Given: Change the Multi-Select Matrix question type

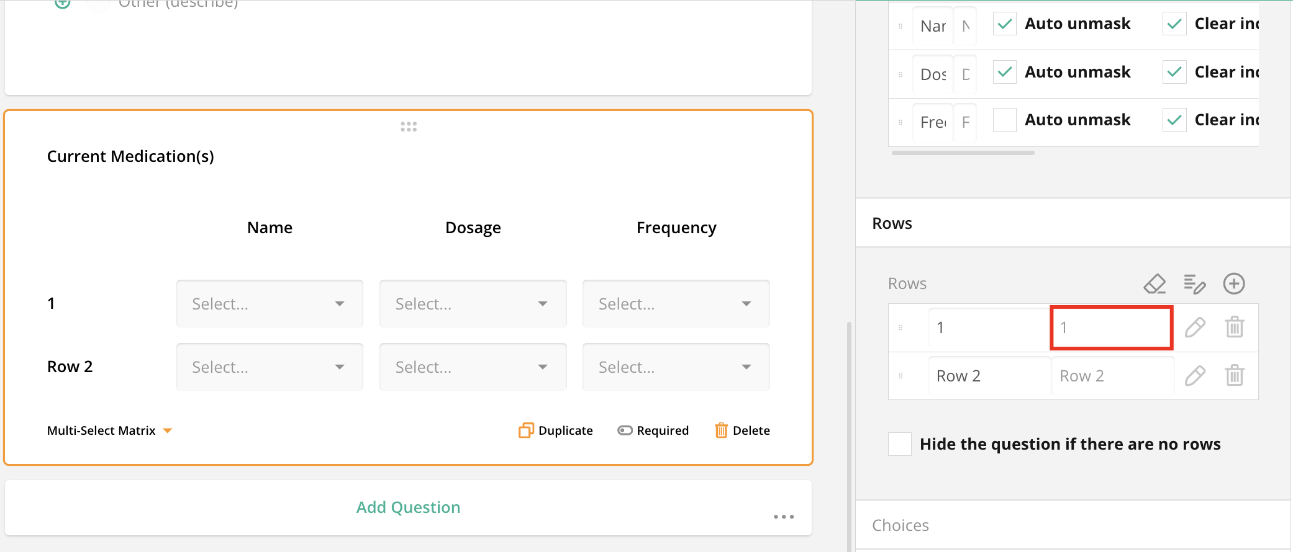Looking at the screenshot, I should 109,430.
